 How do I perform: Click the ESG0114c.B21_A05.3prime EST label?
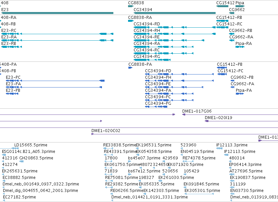pos(28,152)
